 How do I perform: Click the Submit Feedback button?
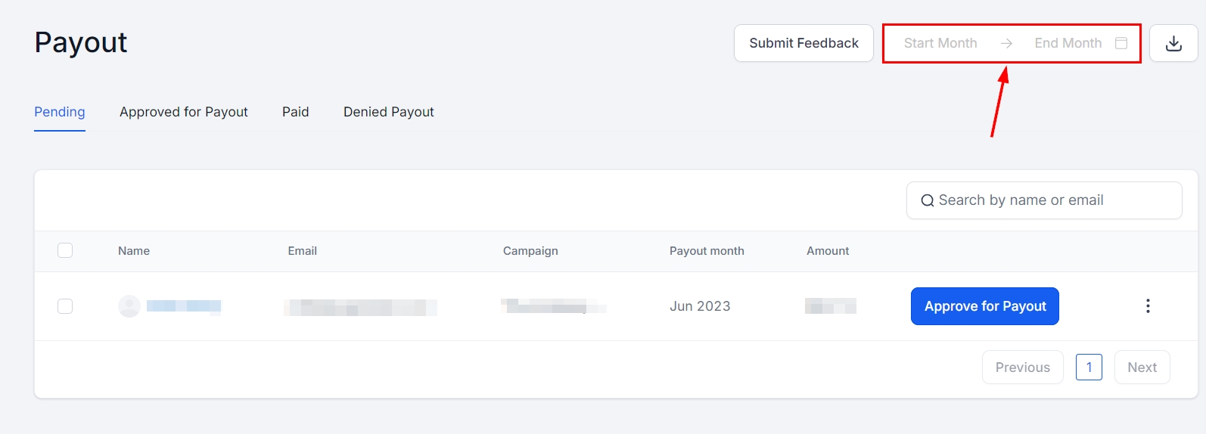click(803, 43)
